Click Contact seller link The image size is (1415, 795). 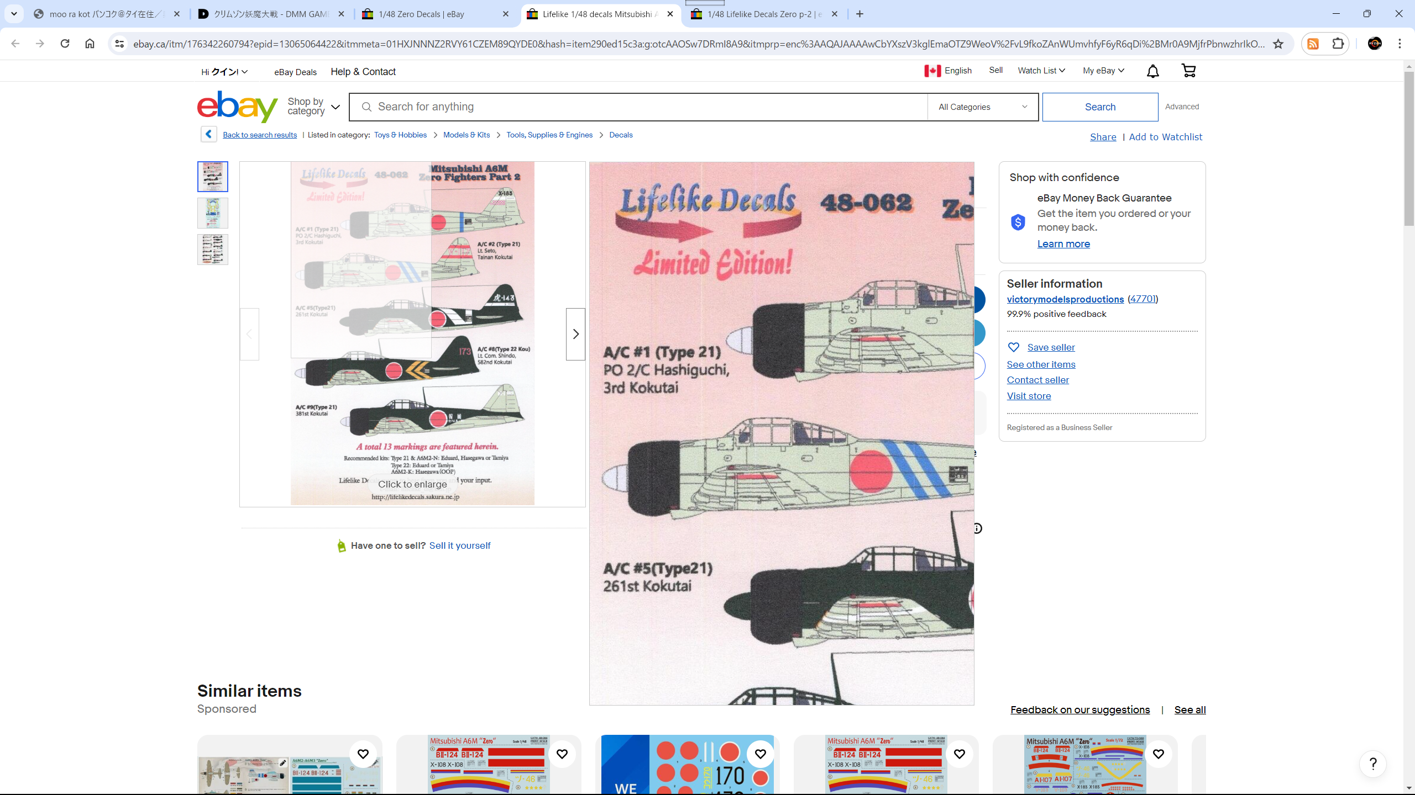(x=1037, y=380)
